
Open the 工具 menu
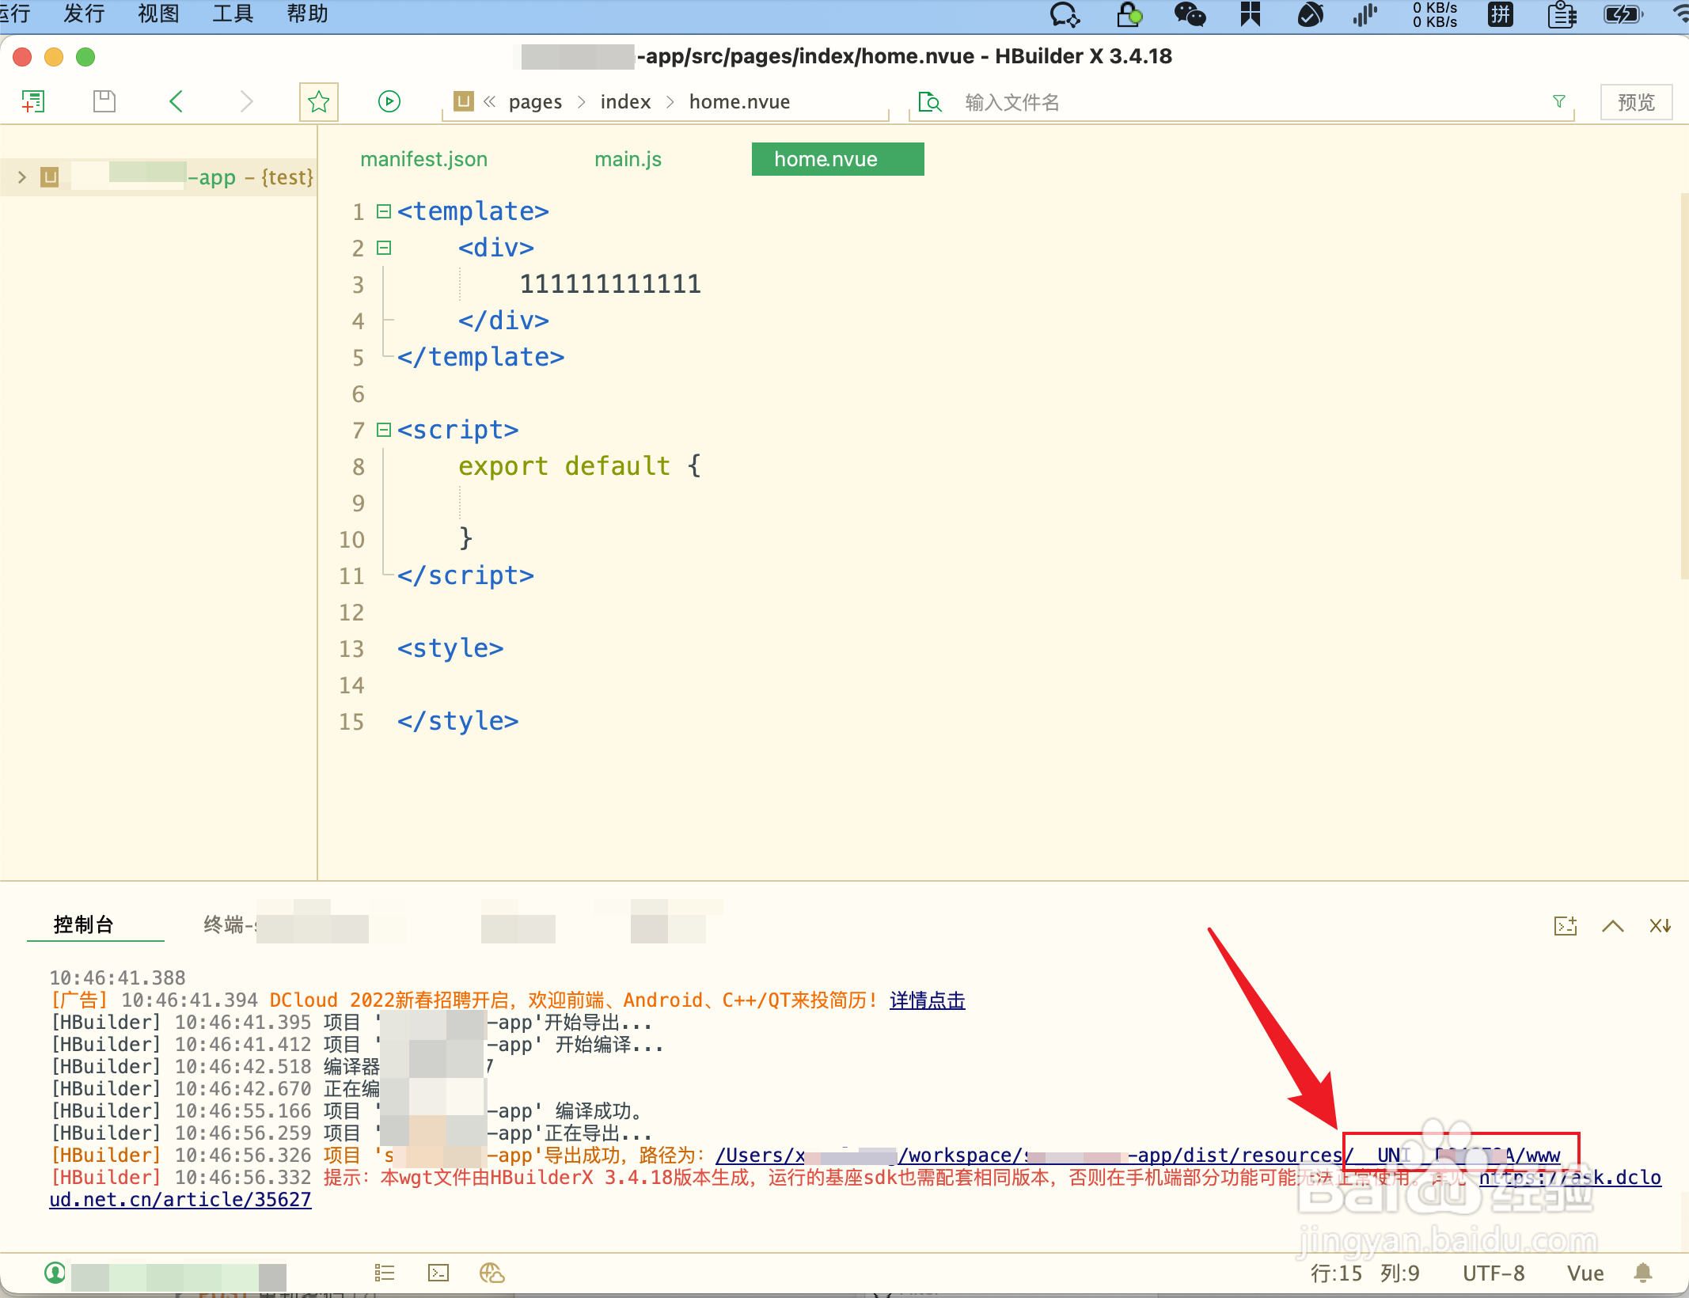pyautogui.click(x=233, y=14)
